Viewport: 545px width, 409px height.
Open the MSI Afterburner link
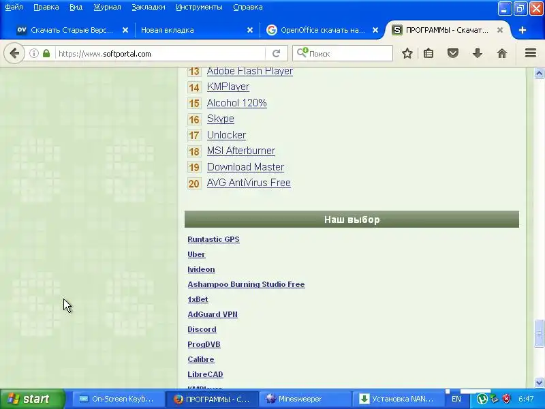tap(241, 151)
